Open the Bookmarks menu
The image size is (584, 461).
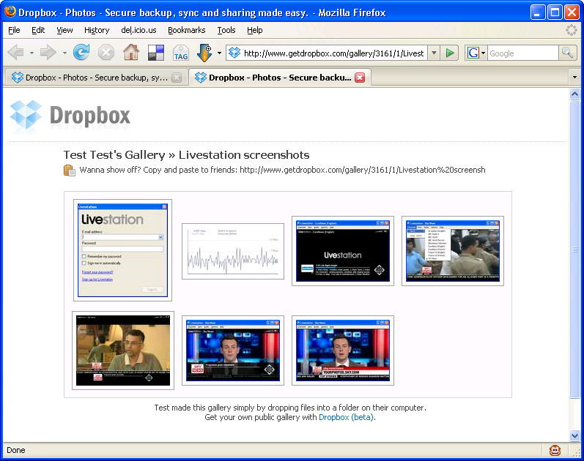pyautogui.click(x=187, y=30)
